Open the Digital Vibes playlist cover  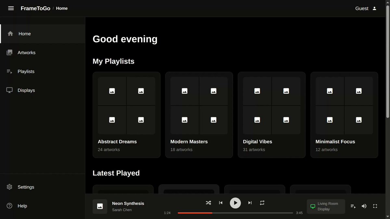[272, 106]
